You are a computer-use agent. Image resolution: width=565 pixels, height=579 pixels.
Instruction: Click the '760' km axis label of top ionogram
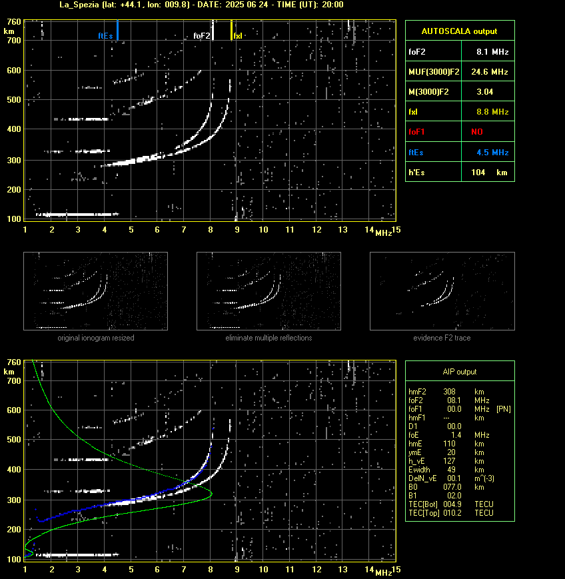14,22
